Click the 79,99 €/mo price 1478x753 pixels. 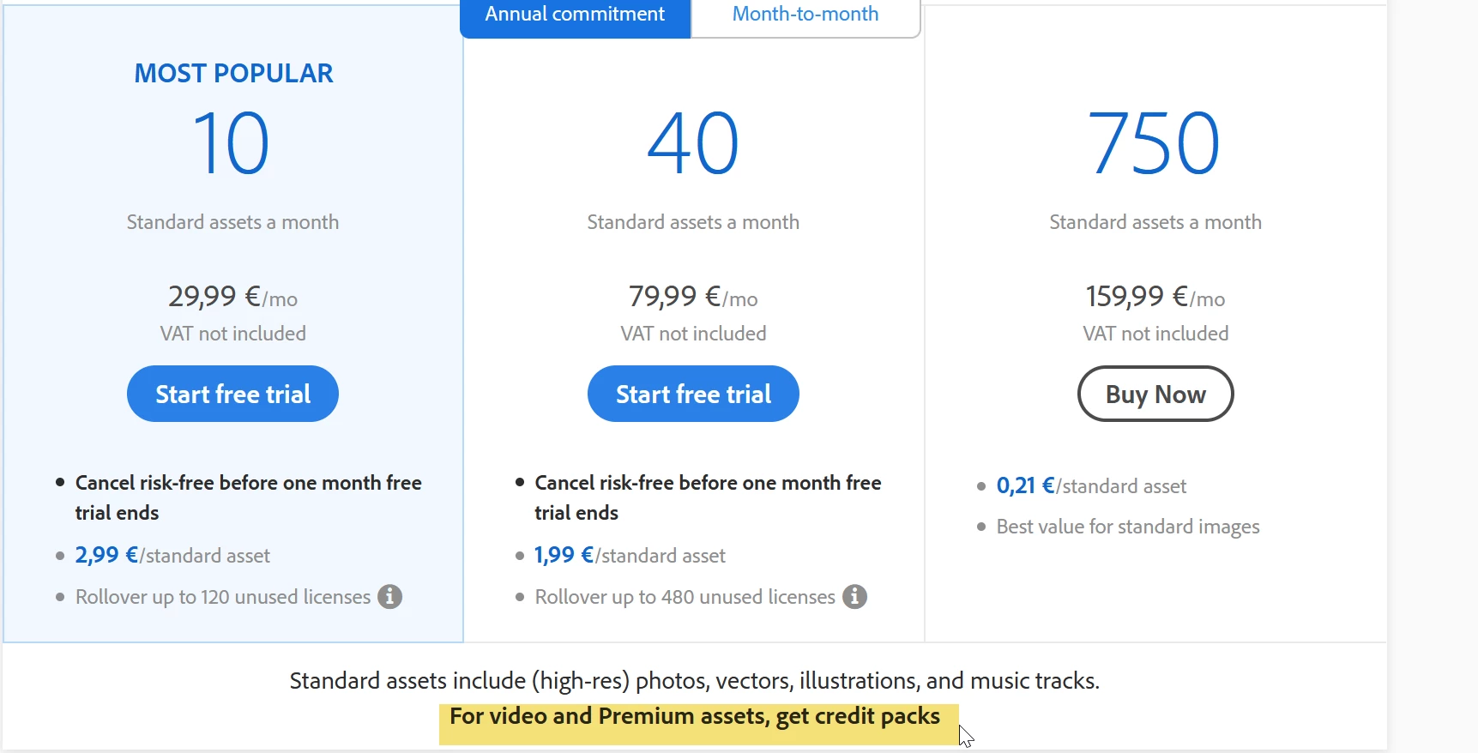coord(693,297)
